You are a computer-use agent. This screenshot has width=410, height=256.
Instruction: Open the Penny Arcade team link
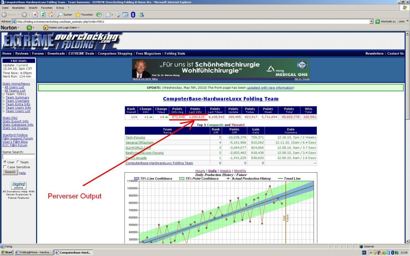click(x=136, y=158)
